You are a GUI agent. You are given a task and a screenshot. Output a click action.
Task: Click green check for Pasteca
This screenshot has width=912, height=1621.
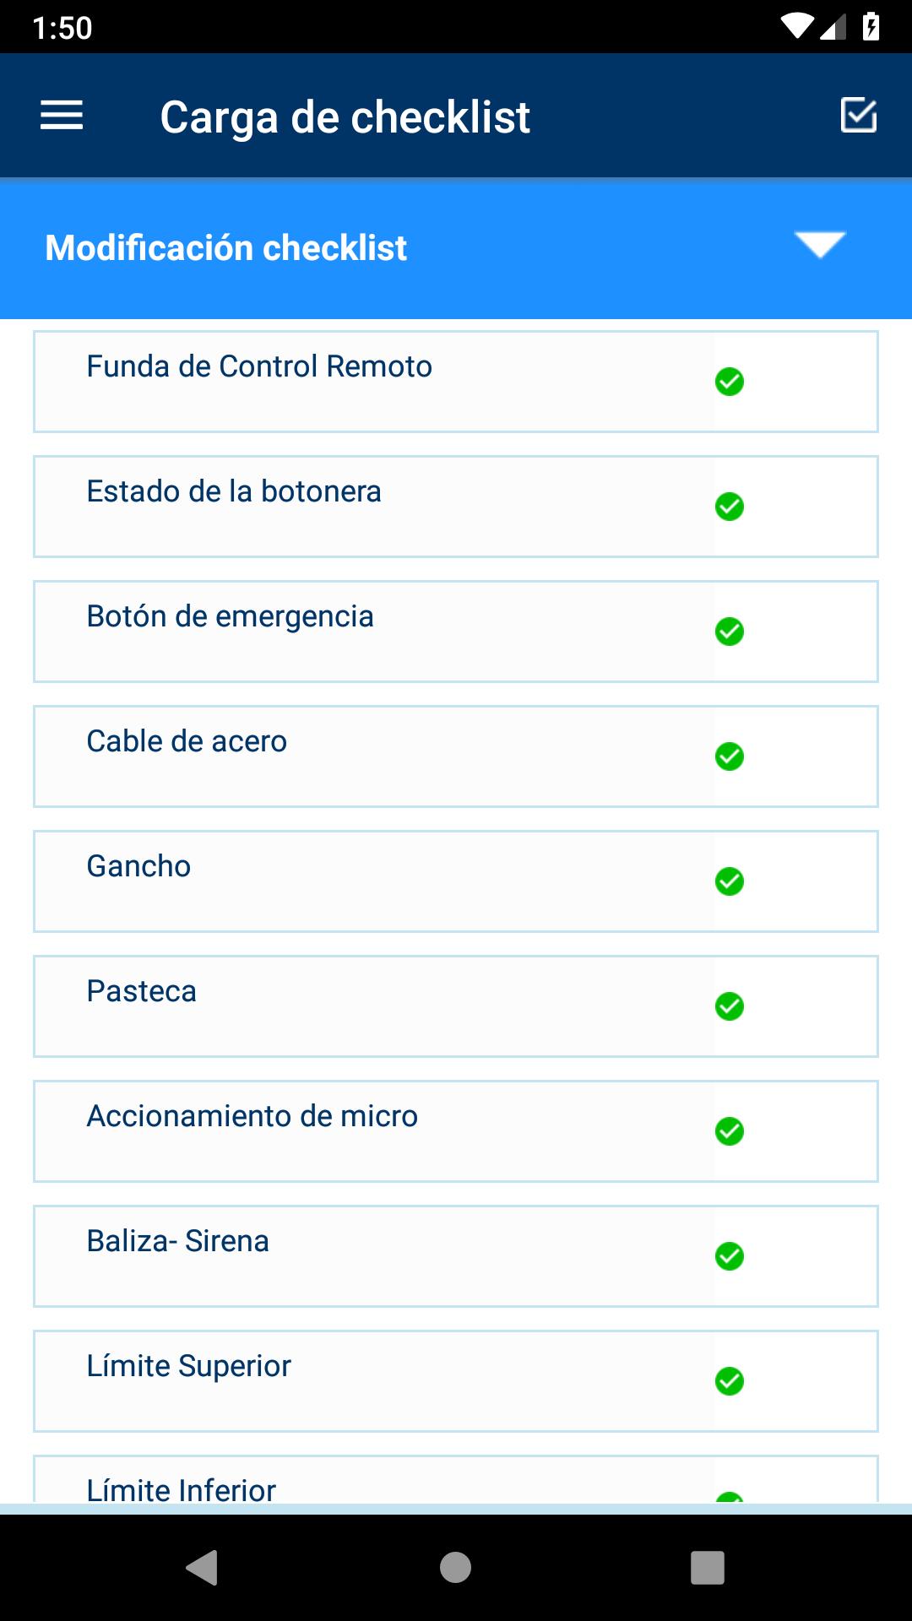[x=730, y=1006]
